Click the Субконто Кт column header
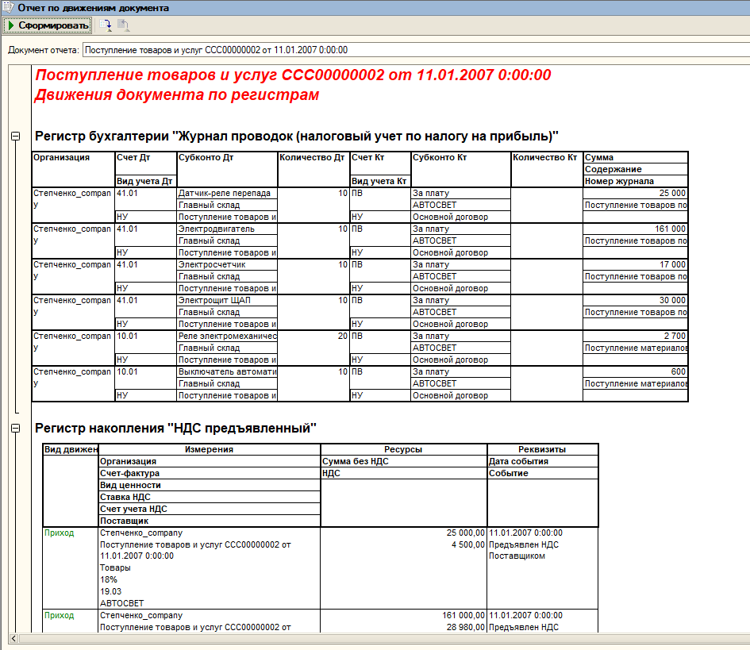 [x=461, y=169]
